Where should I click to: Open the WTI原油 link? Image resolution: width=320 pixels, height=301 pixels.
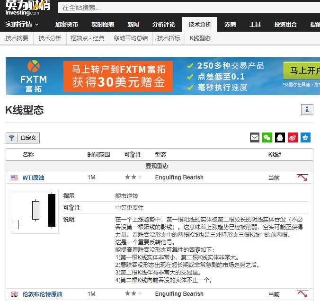(x=33, y=178)
